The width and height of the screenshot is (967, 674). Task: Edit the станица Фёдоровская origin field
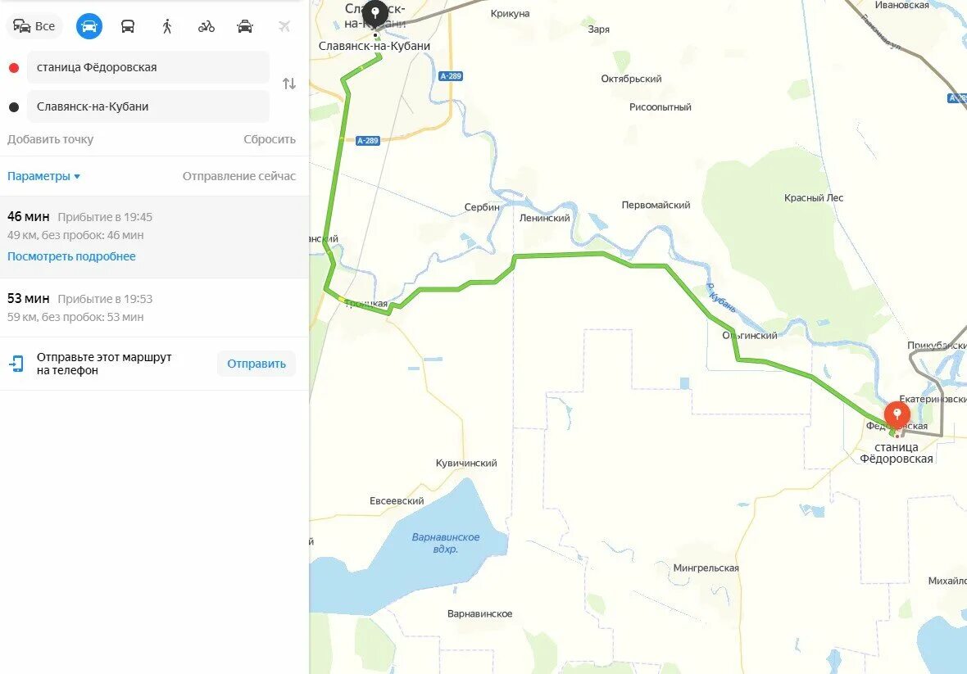148,67
